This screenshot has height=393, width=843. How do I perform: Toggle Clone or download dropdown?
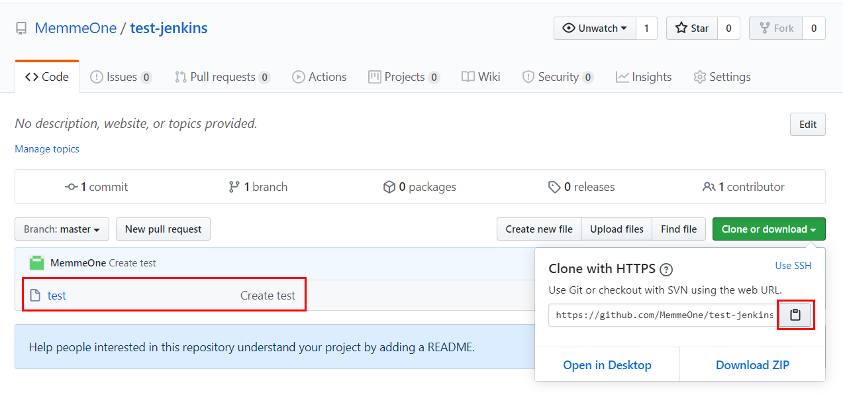(769, 229)
